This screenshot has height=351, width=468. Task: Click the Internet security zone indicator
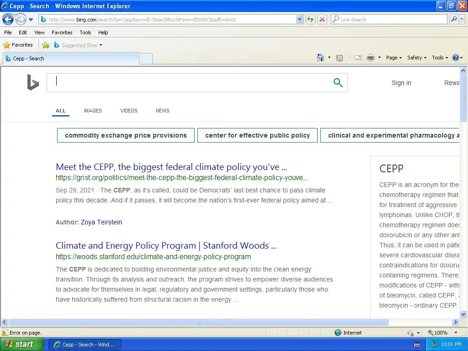[348, 333]
